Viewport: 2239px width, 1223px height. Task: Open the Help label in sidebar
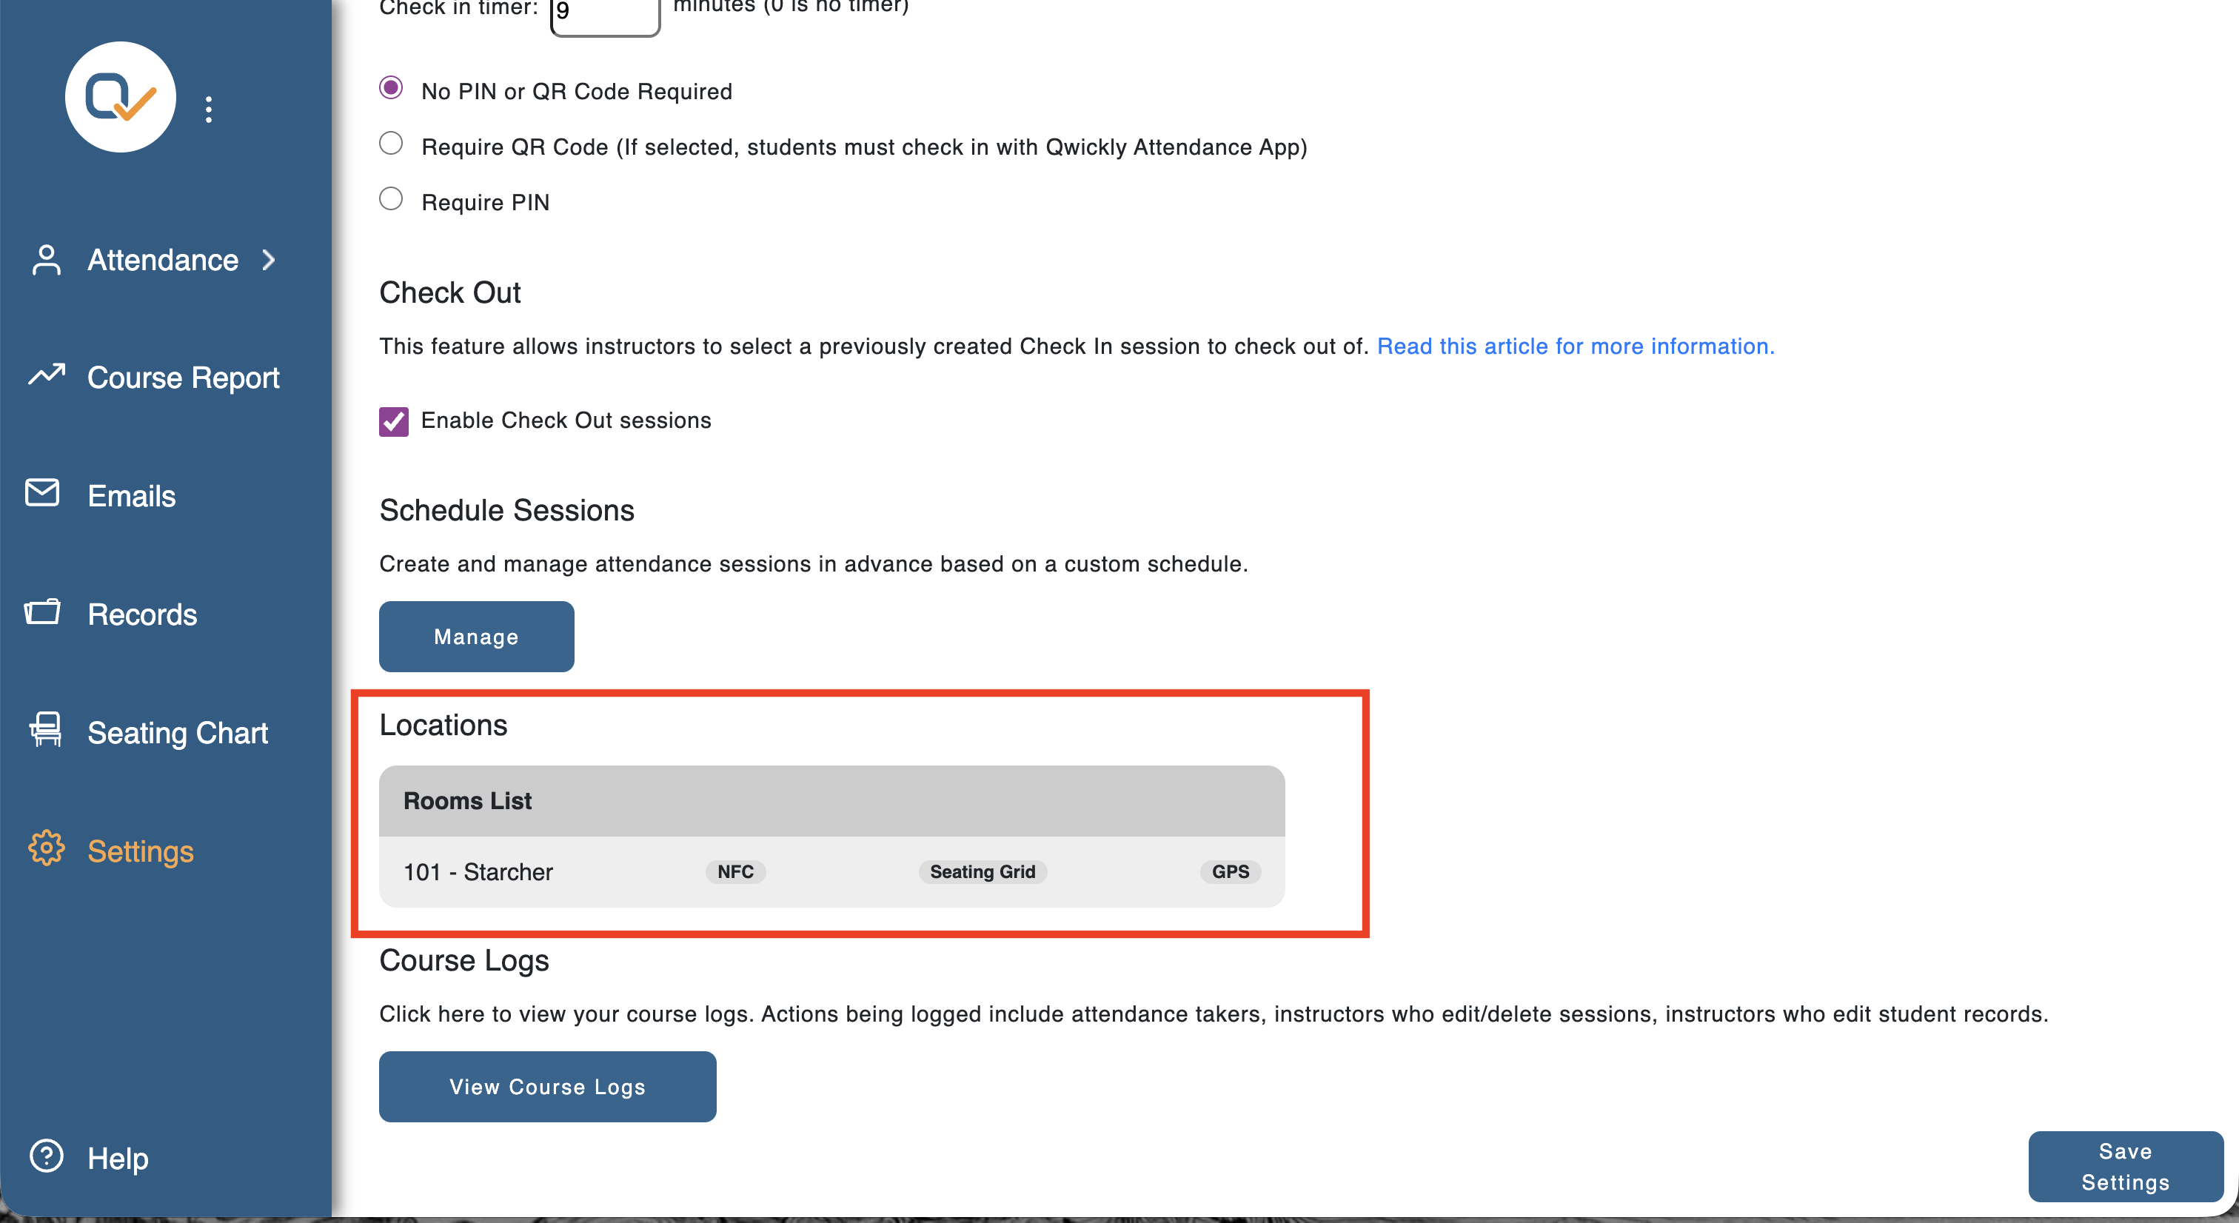click(x=118, y=1159)
